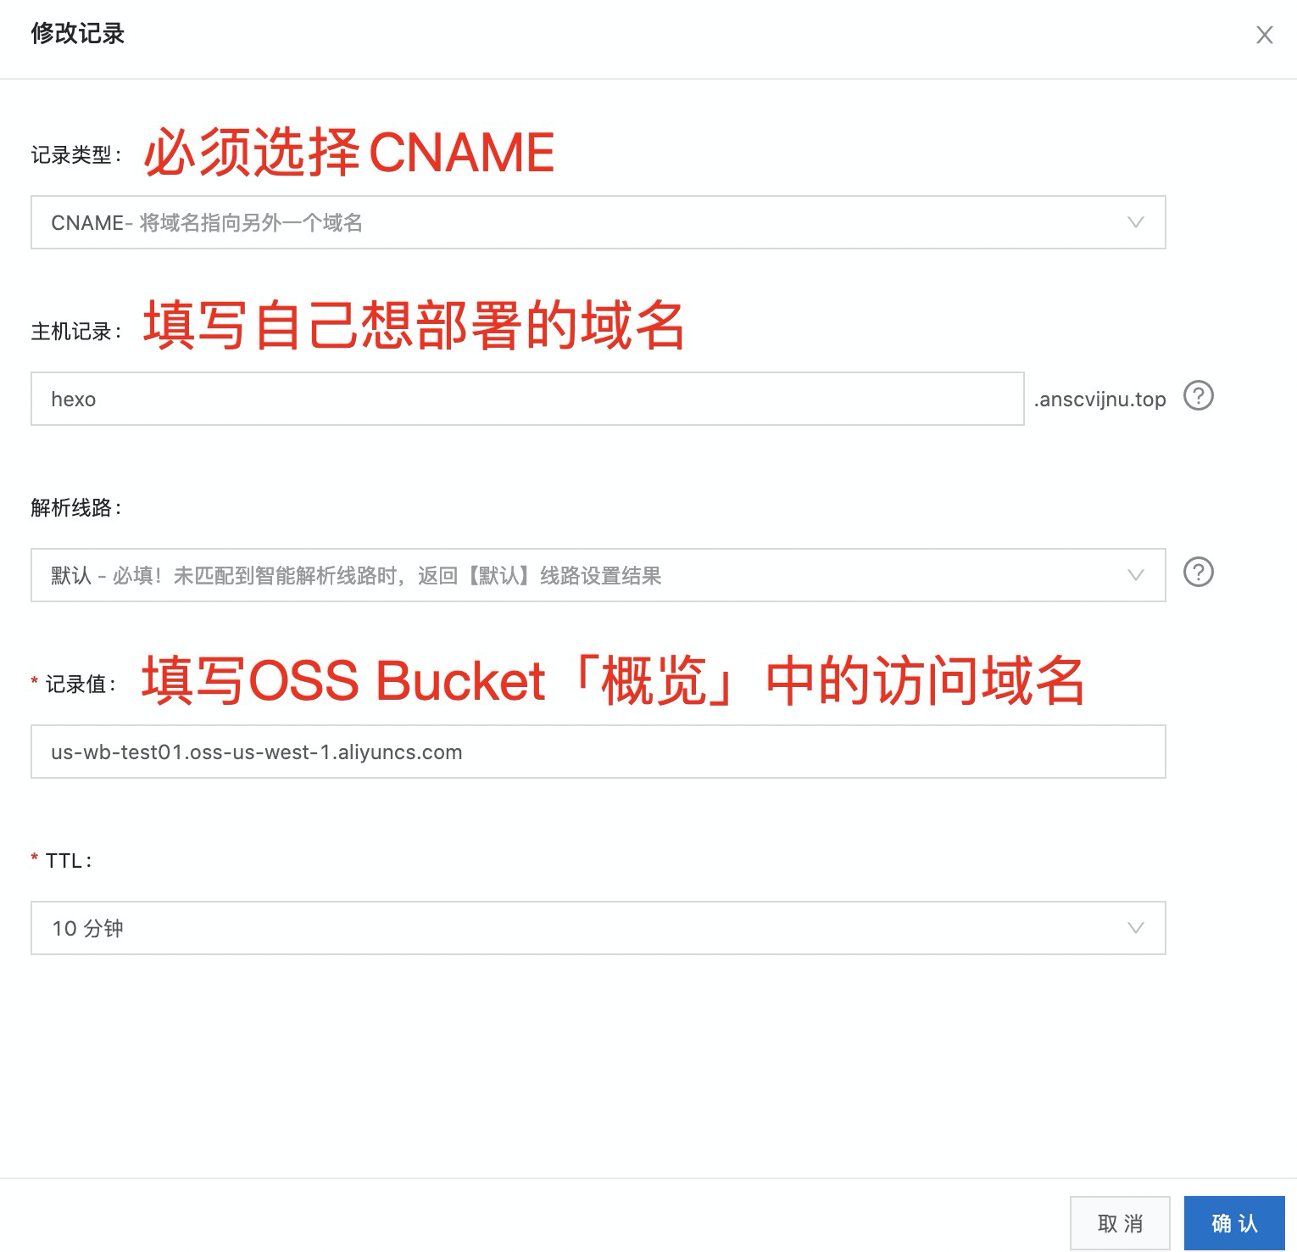Viewport: 1297px width, 1252px height.
Task: Open the TTL 10 分钟 dropdown
Action: coord(598,928)
